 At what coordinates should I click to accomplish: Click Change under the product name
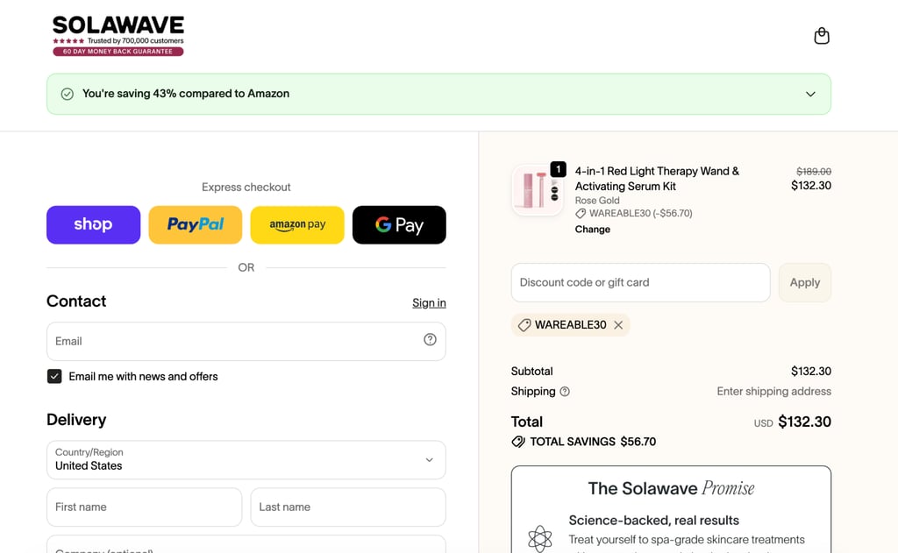592,229
